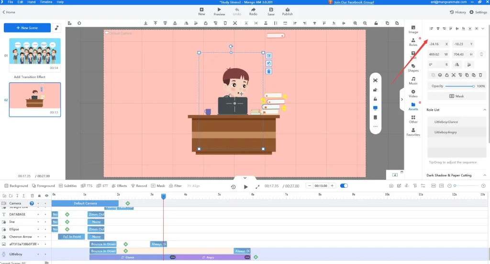490x264 pixels.
Task: Open the Timeline menu
Action: pos(46,2)
